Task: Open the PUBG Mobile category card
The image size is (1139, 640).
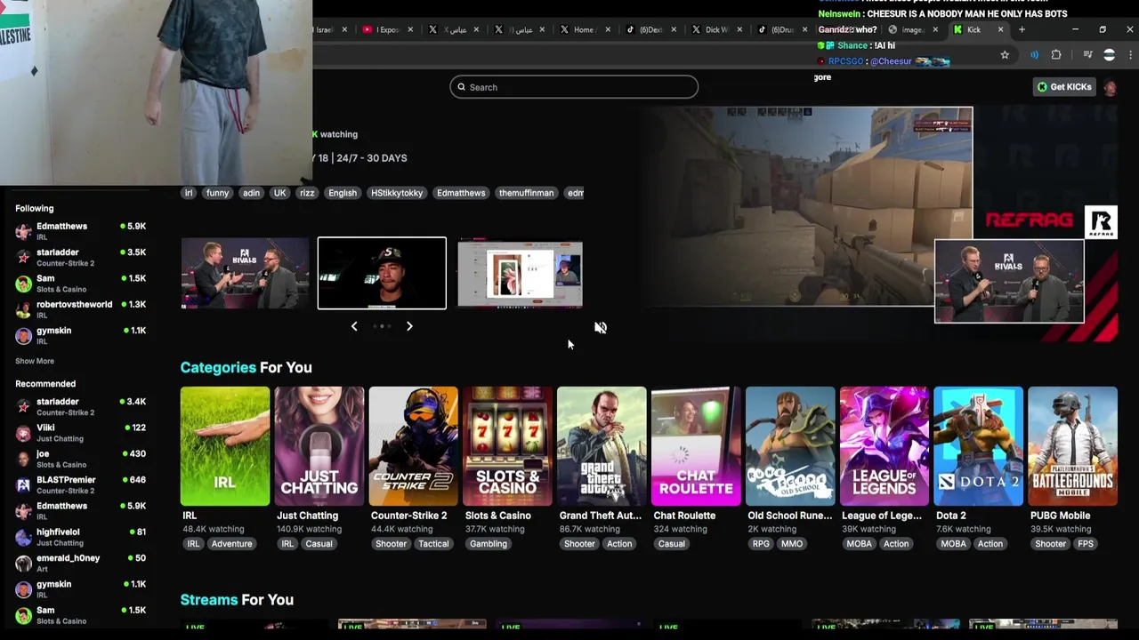Action: pyautogui.click(x=1072, y=446)
